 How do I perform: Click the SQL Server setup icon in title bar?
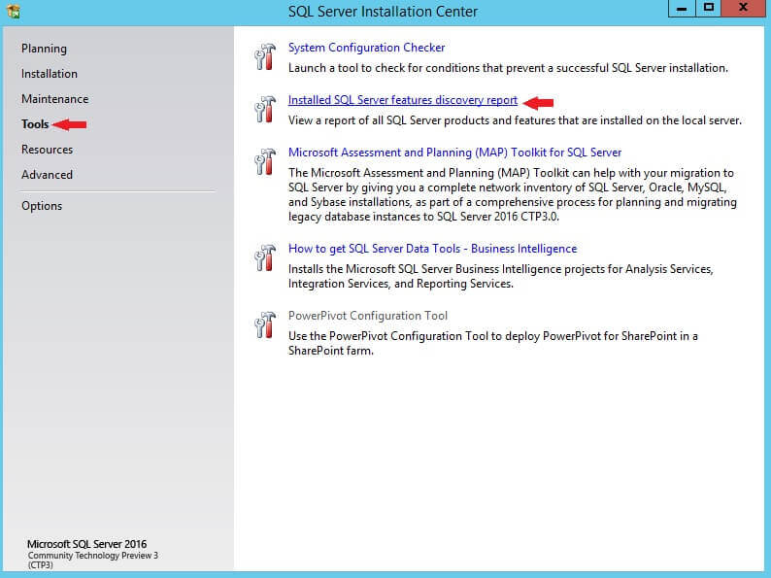(14, 11)
